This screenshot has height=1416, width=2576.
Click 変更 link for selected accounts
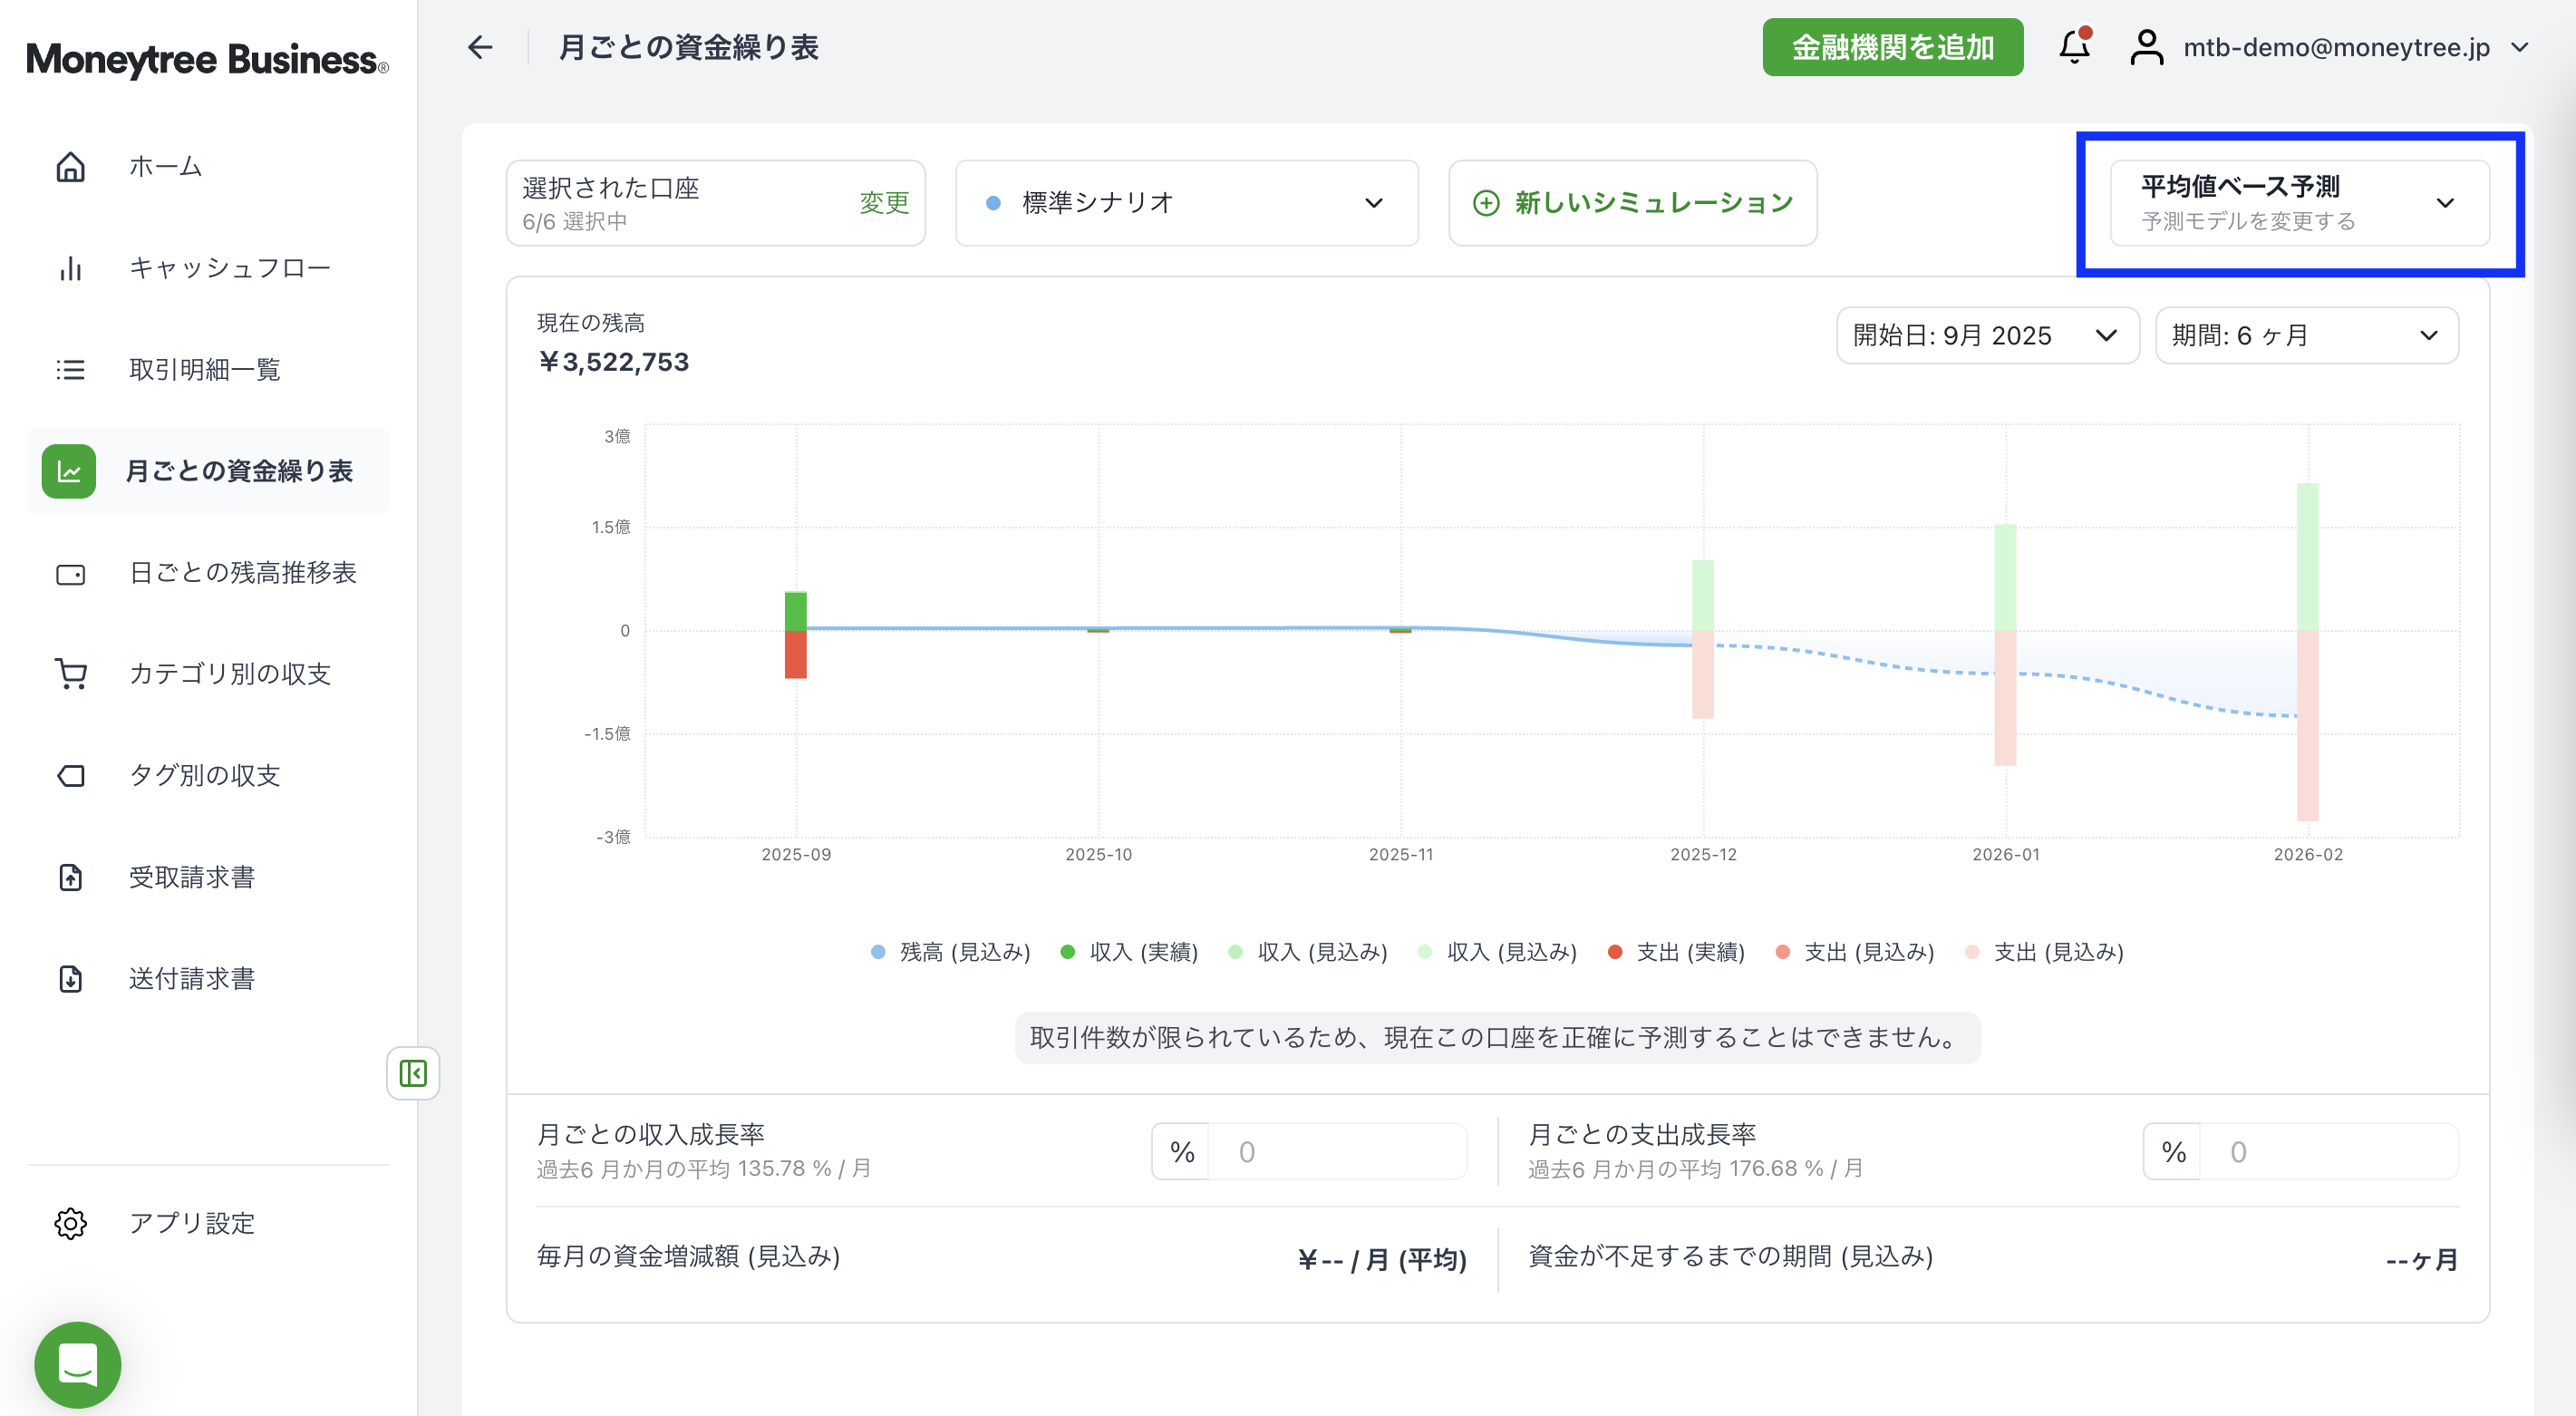click(x=884, y=203)
